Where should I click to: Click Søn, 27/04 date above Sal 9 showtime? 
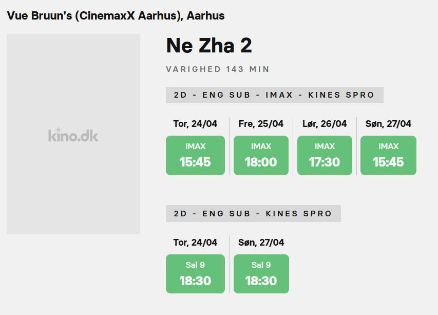tap(261, 243)
